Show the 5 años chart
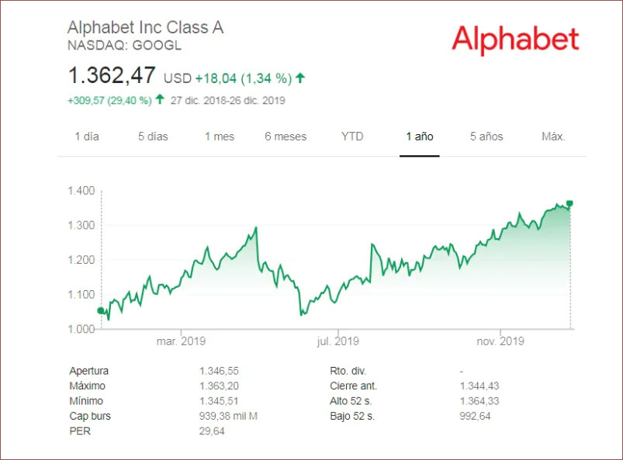623x460 pixels. coord(486,137)
